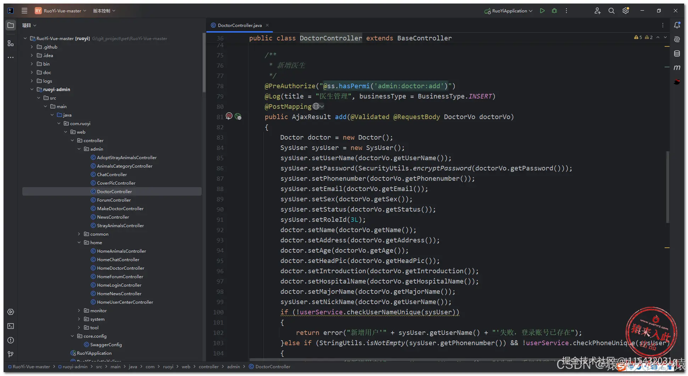
Task: Click the fold toggle beside @PostMapping
Action: pos(322,106)
